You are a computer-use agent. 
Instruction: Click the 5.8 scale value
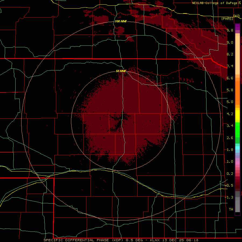pos(230,90)
